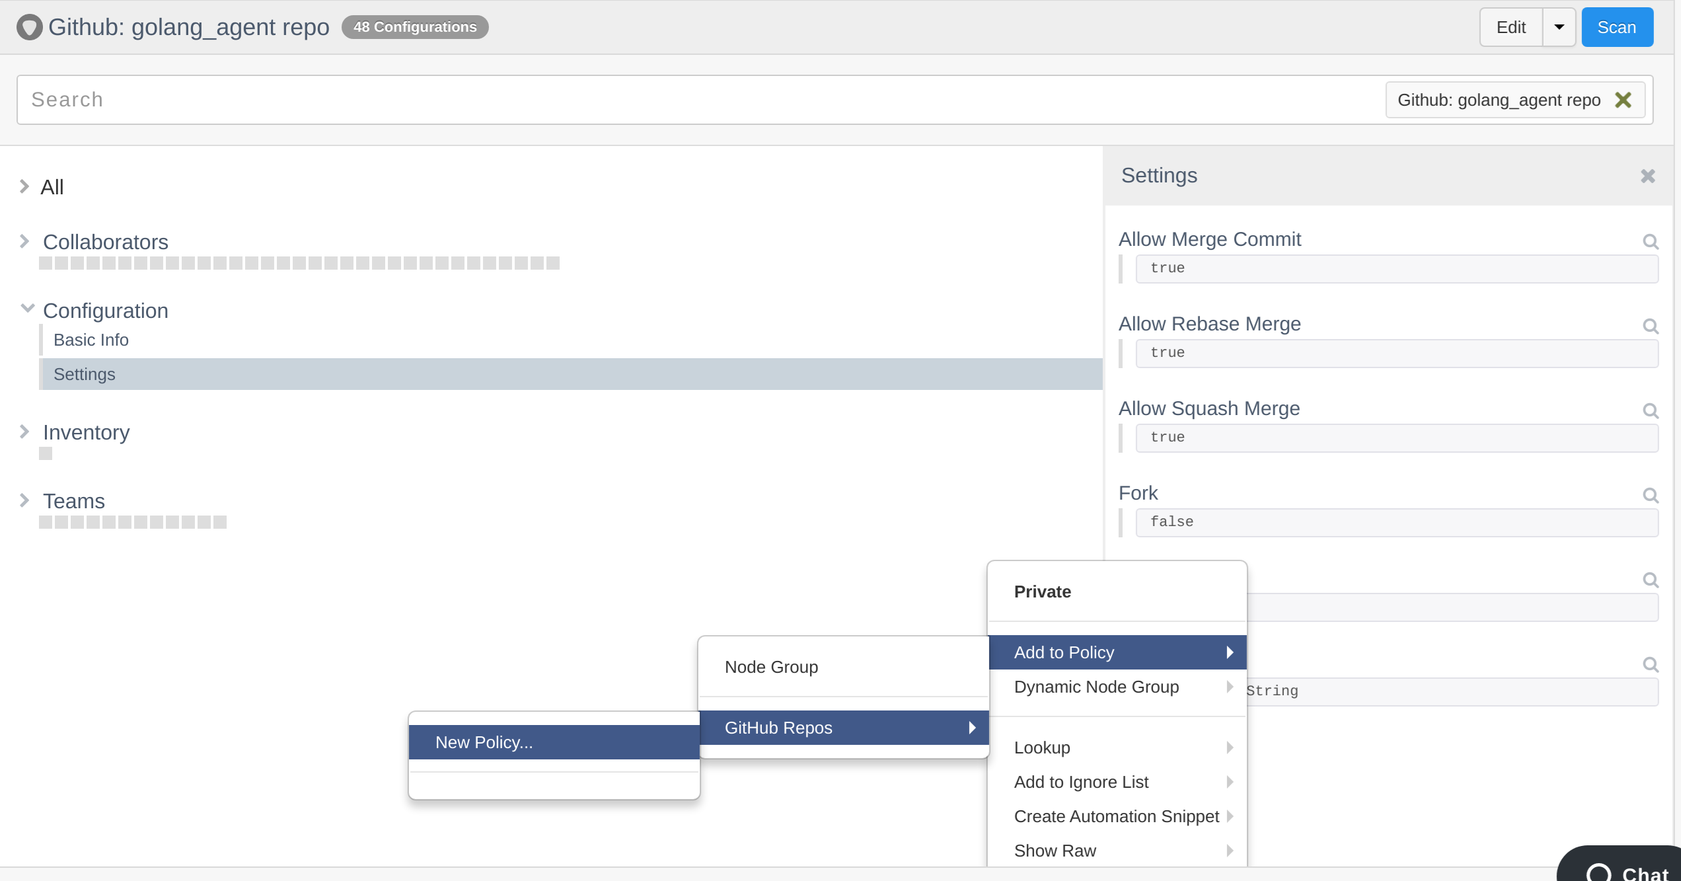Viewport: 1681px width, 881px height.
Task: Expand the Inventory section
Action: point(24,432)
